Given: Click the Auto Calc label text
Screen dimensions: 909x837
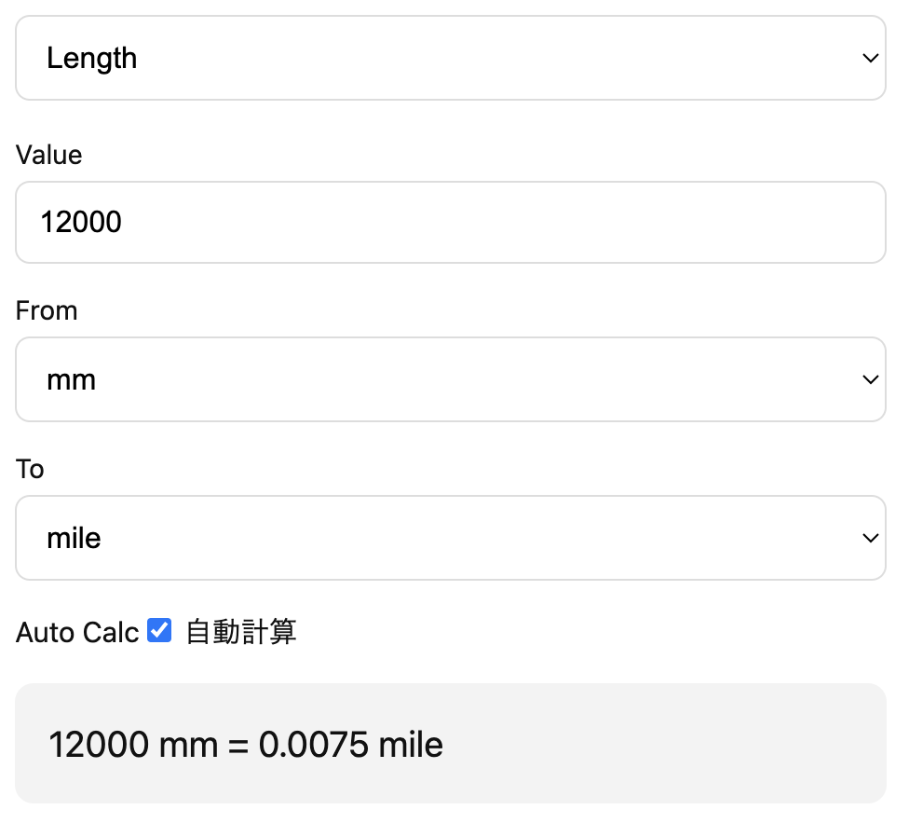Looking at the screenshot, I should click(77, 632).
